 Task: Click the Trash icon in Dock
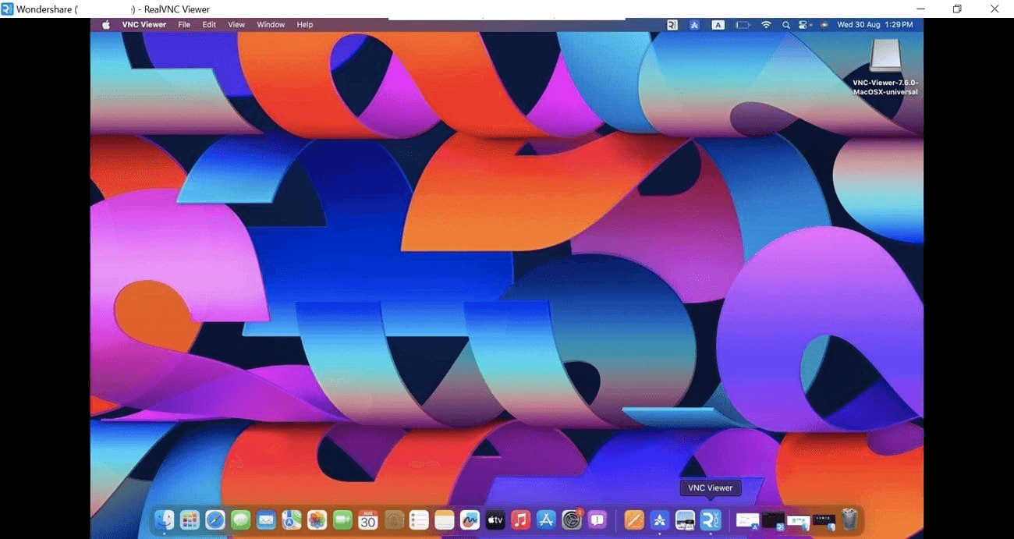pos(849,519)
